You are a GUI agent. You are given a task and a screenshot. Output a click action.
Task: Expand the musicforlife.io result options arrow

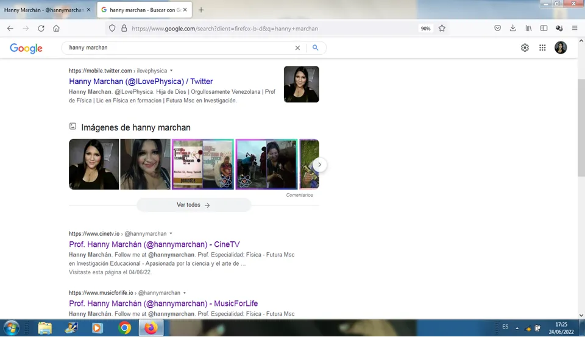click(185, 293)
